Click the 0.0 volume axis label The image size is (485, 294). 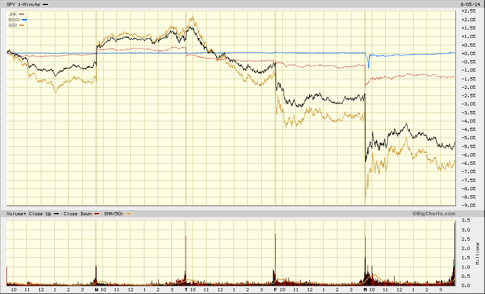466,286
